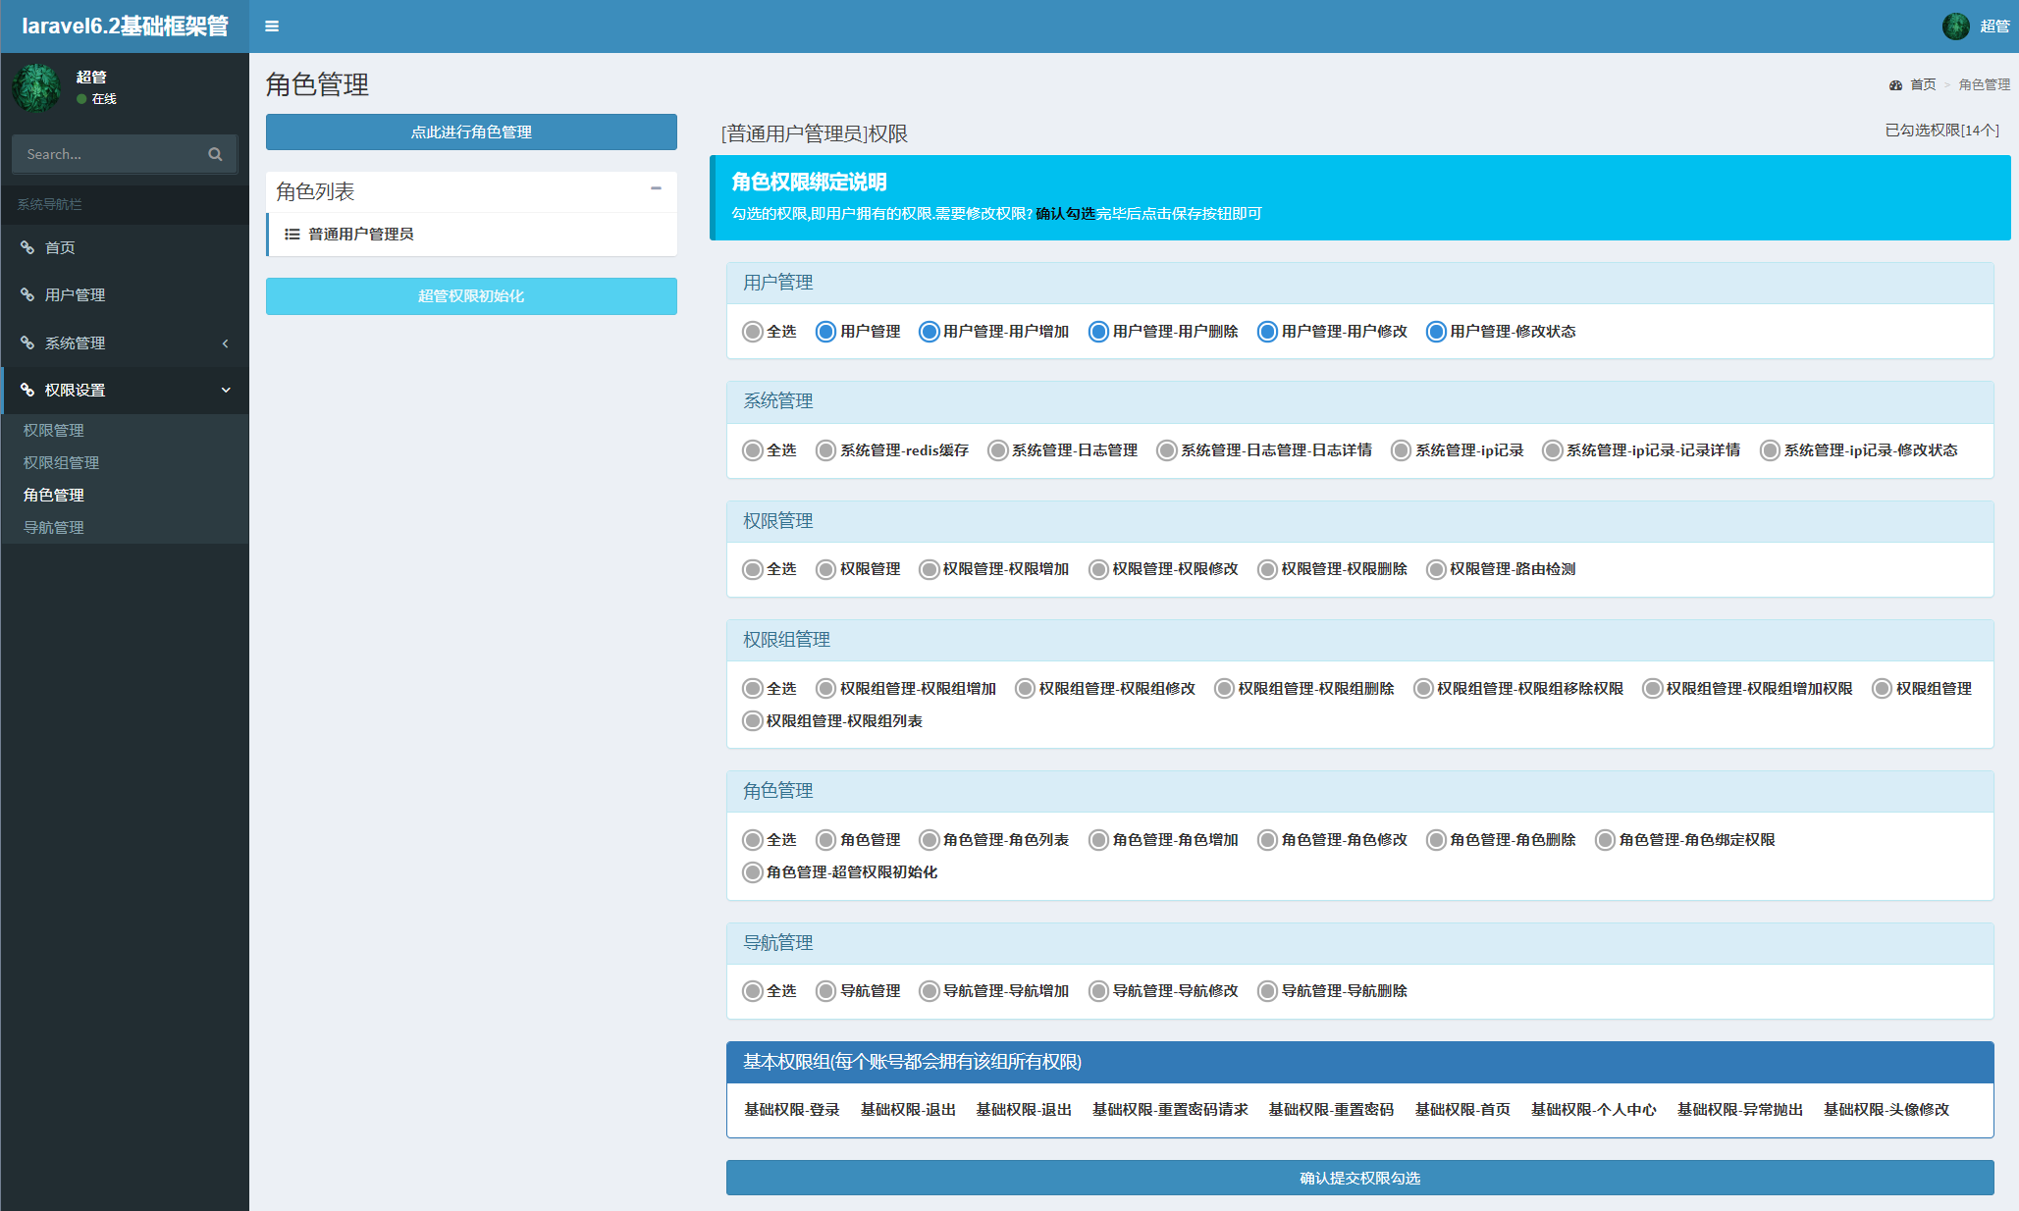Click dashboard icon in the breadcrumb
Image resolution: width=2019 pixels, height=1211 pixels.
pyautogui.click(x=1895, y=85)
